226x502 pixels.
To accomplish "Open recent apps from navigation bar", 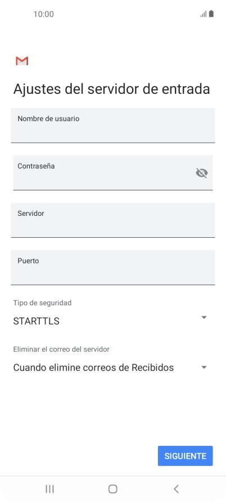I will (x=49, y=489).
